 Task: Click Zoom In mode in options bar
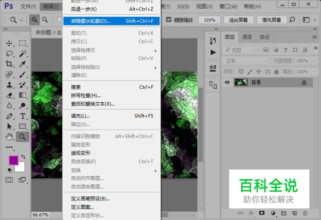coord(34,19)
